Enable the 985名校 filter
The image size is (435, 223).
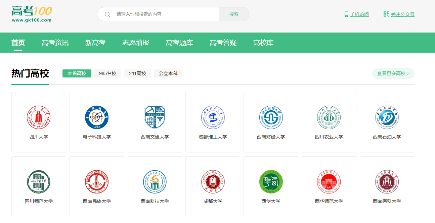click(x=107, y=73)
